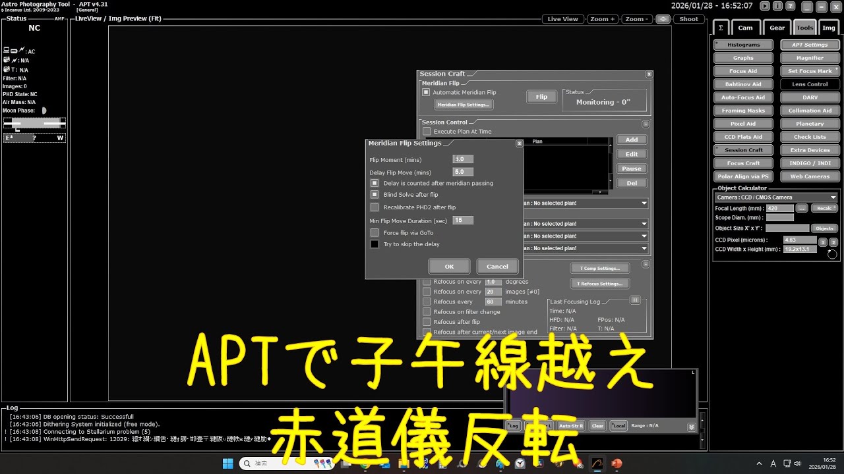The image size is (844, 474).
Task: Click Delay Flip Move (mins) field
Action: tap(463, 171)
